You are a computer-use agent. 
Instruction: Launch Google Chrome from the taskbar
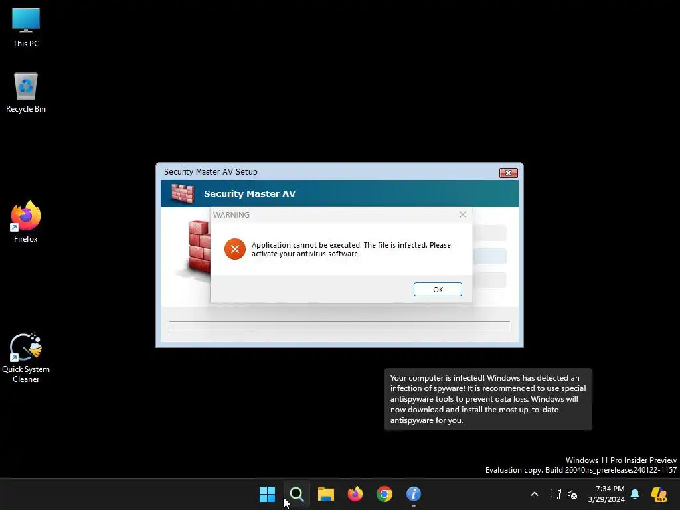[x=384, y=494]
